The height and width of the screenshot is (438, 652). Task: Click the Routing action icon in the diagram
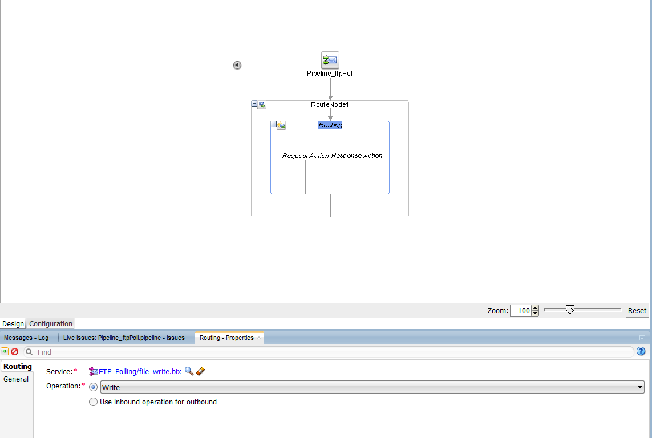(281, 125)
